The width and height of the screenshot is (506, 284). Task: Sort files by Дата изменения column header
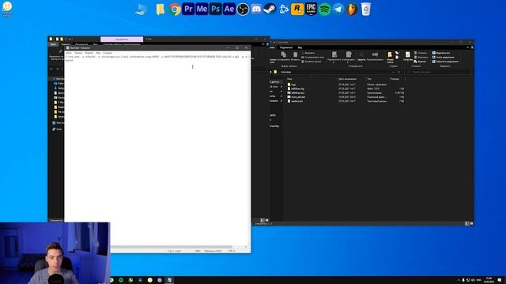pyautogui.click(x=347, y=79)
